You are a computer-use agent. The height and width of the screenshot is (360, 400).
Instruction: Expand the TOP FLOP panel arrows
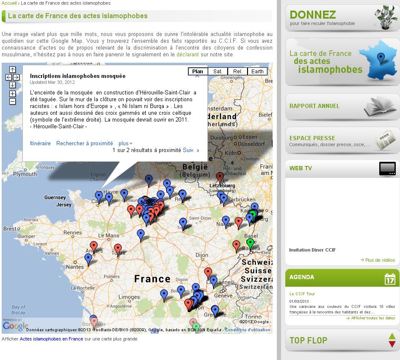pyautogui.click(x=392, y=340)
